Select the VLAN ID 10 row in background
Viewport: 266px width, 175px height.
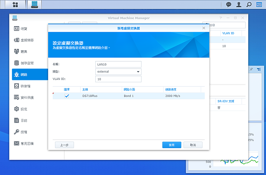(228, 46)
